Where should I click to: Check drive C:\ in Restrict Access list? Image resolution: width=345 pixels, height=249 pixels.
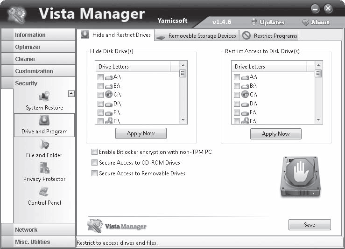(x=237, y=95)
